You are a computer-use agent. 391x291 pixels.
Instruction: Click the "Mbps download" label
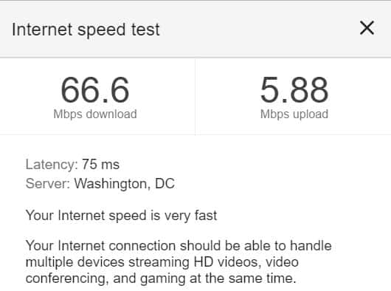tap(95, 114)
